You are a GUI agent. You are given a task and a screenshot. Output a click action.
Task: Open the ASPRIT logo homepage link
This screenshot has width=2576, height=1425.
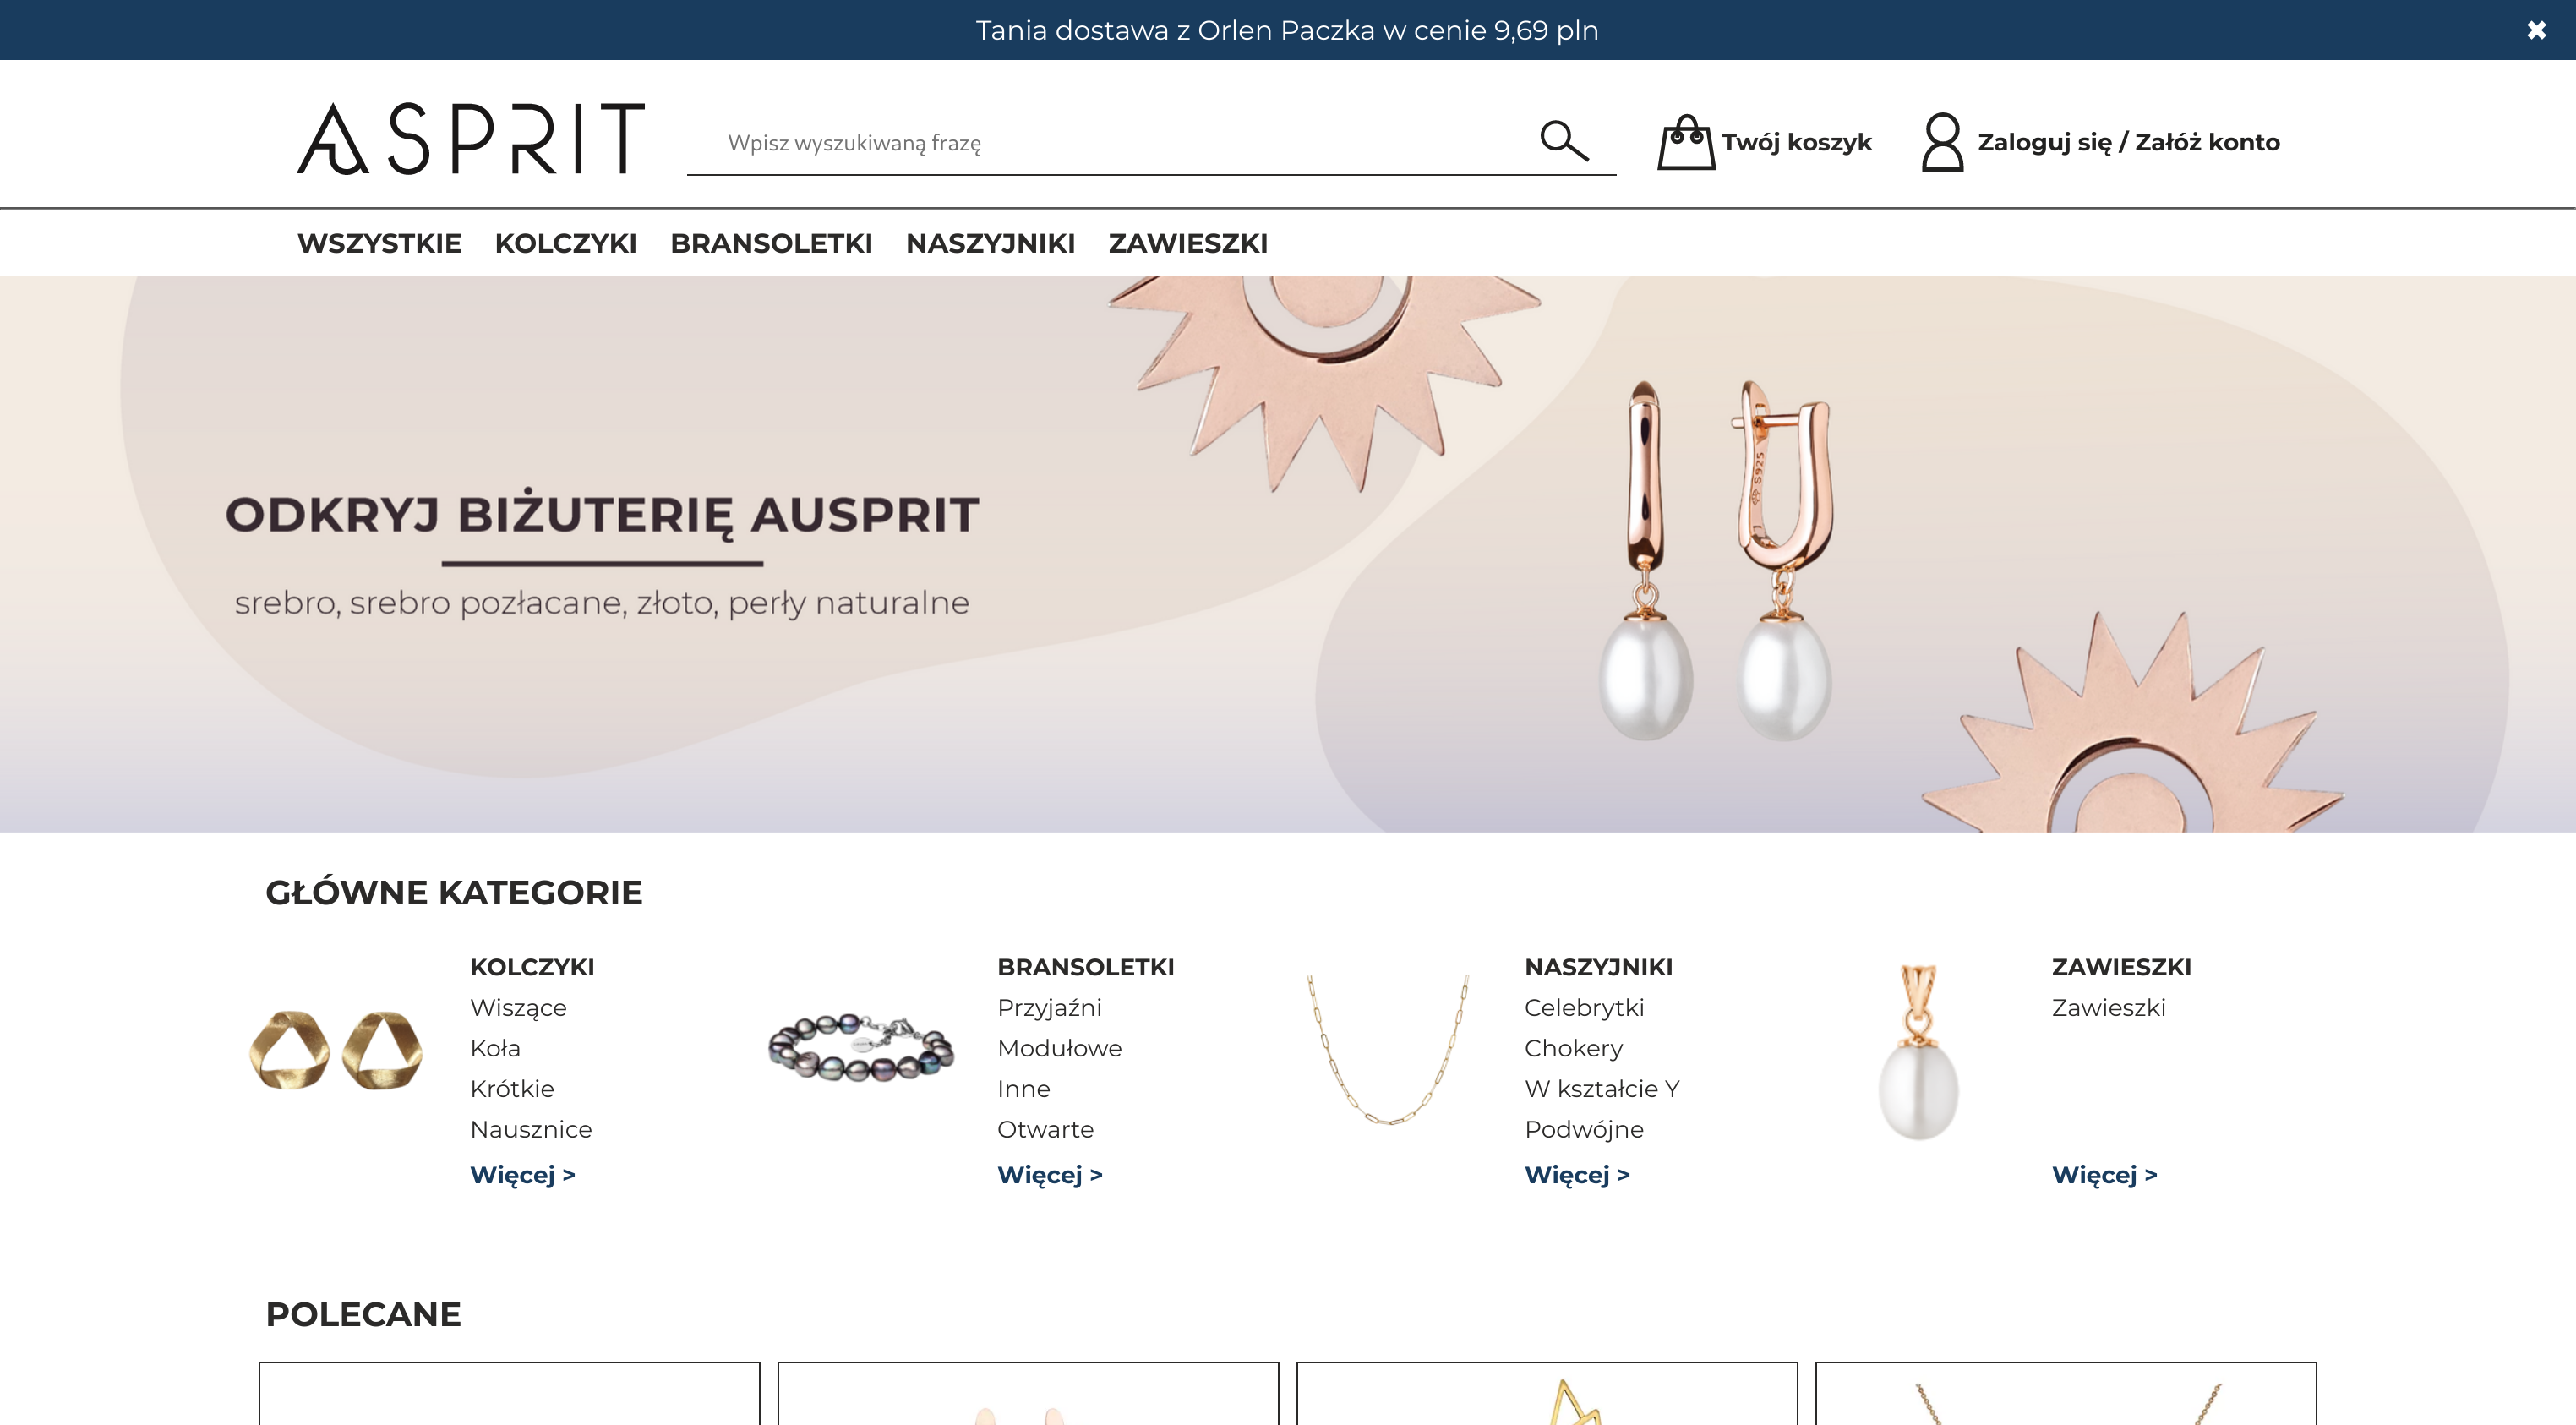click(471, 138)
